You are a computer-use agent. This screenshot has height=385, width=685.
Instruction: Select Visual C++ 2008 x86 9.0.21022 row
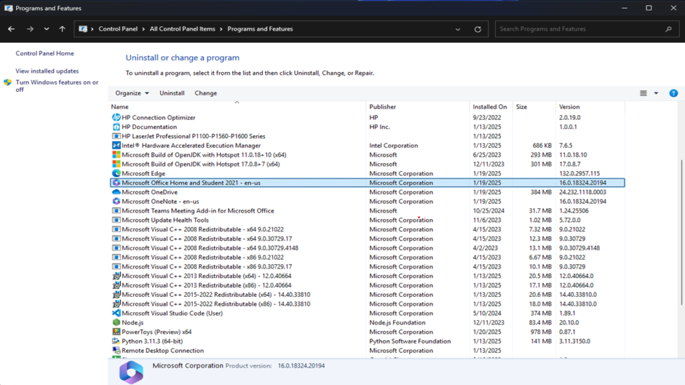pyautogui.click(x=367, y=257)
